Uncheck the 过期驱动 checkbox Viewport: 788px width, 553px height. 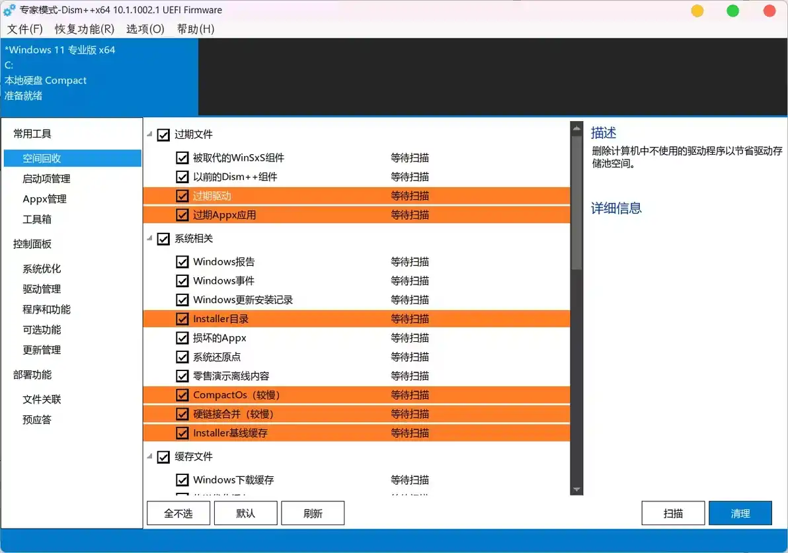182,196
